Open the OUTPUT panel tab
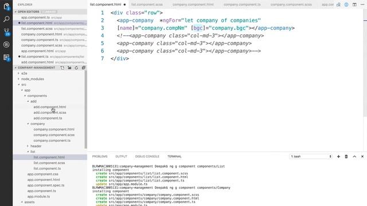 (121, 156)
